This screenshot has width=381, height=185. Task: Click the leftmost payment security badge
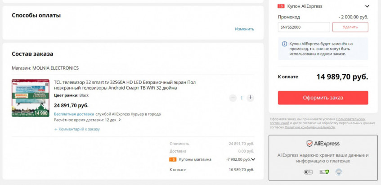point(308,172)
